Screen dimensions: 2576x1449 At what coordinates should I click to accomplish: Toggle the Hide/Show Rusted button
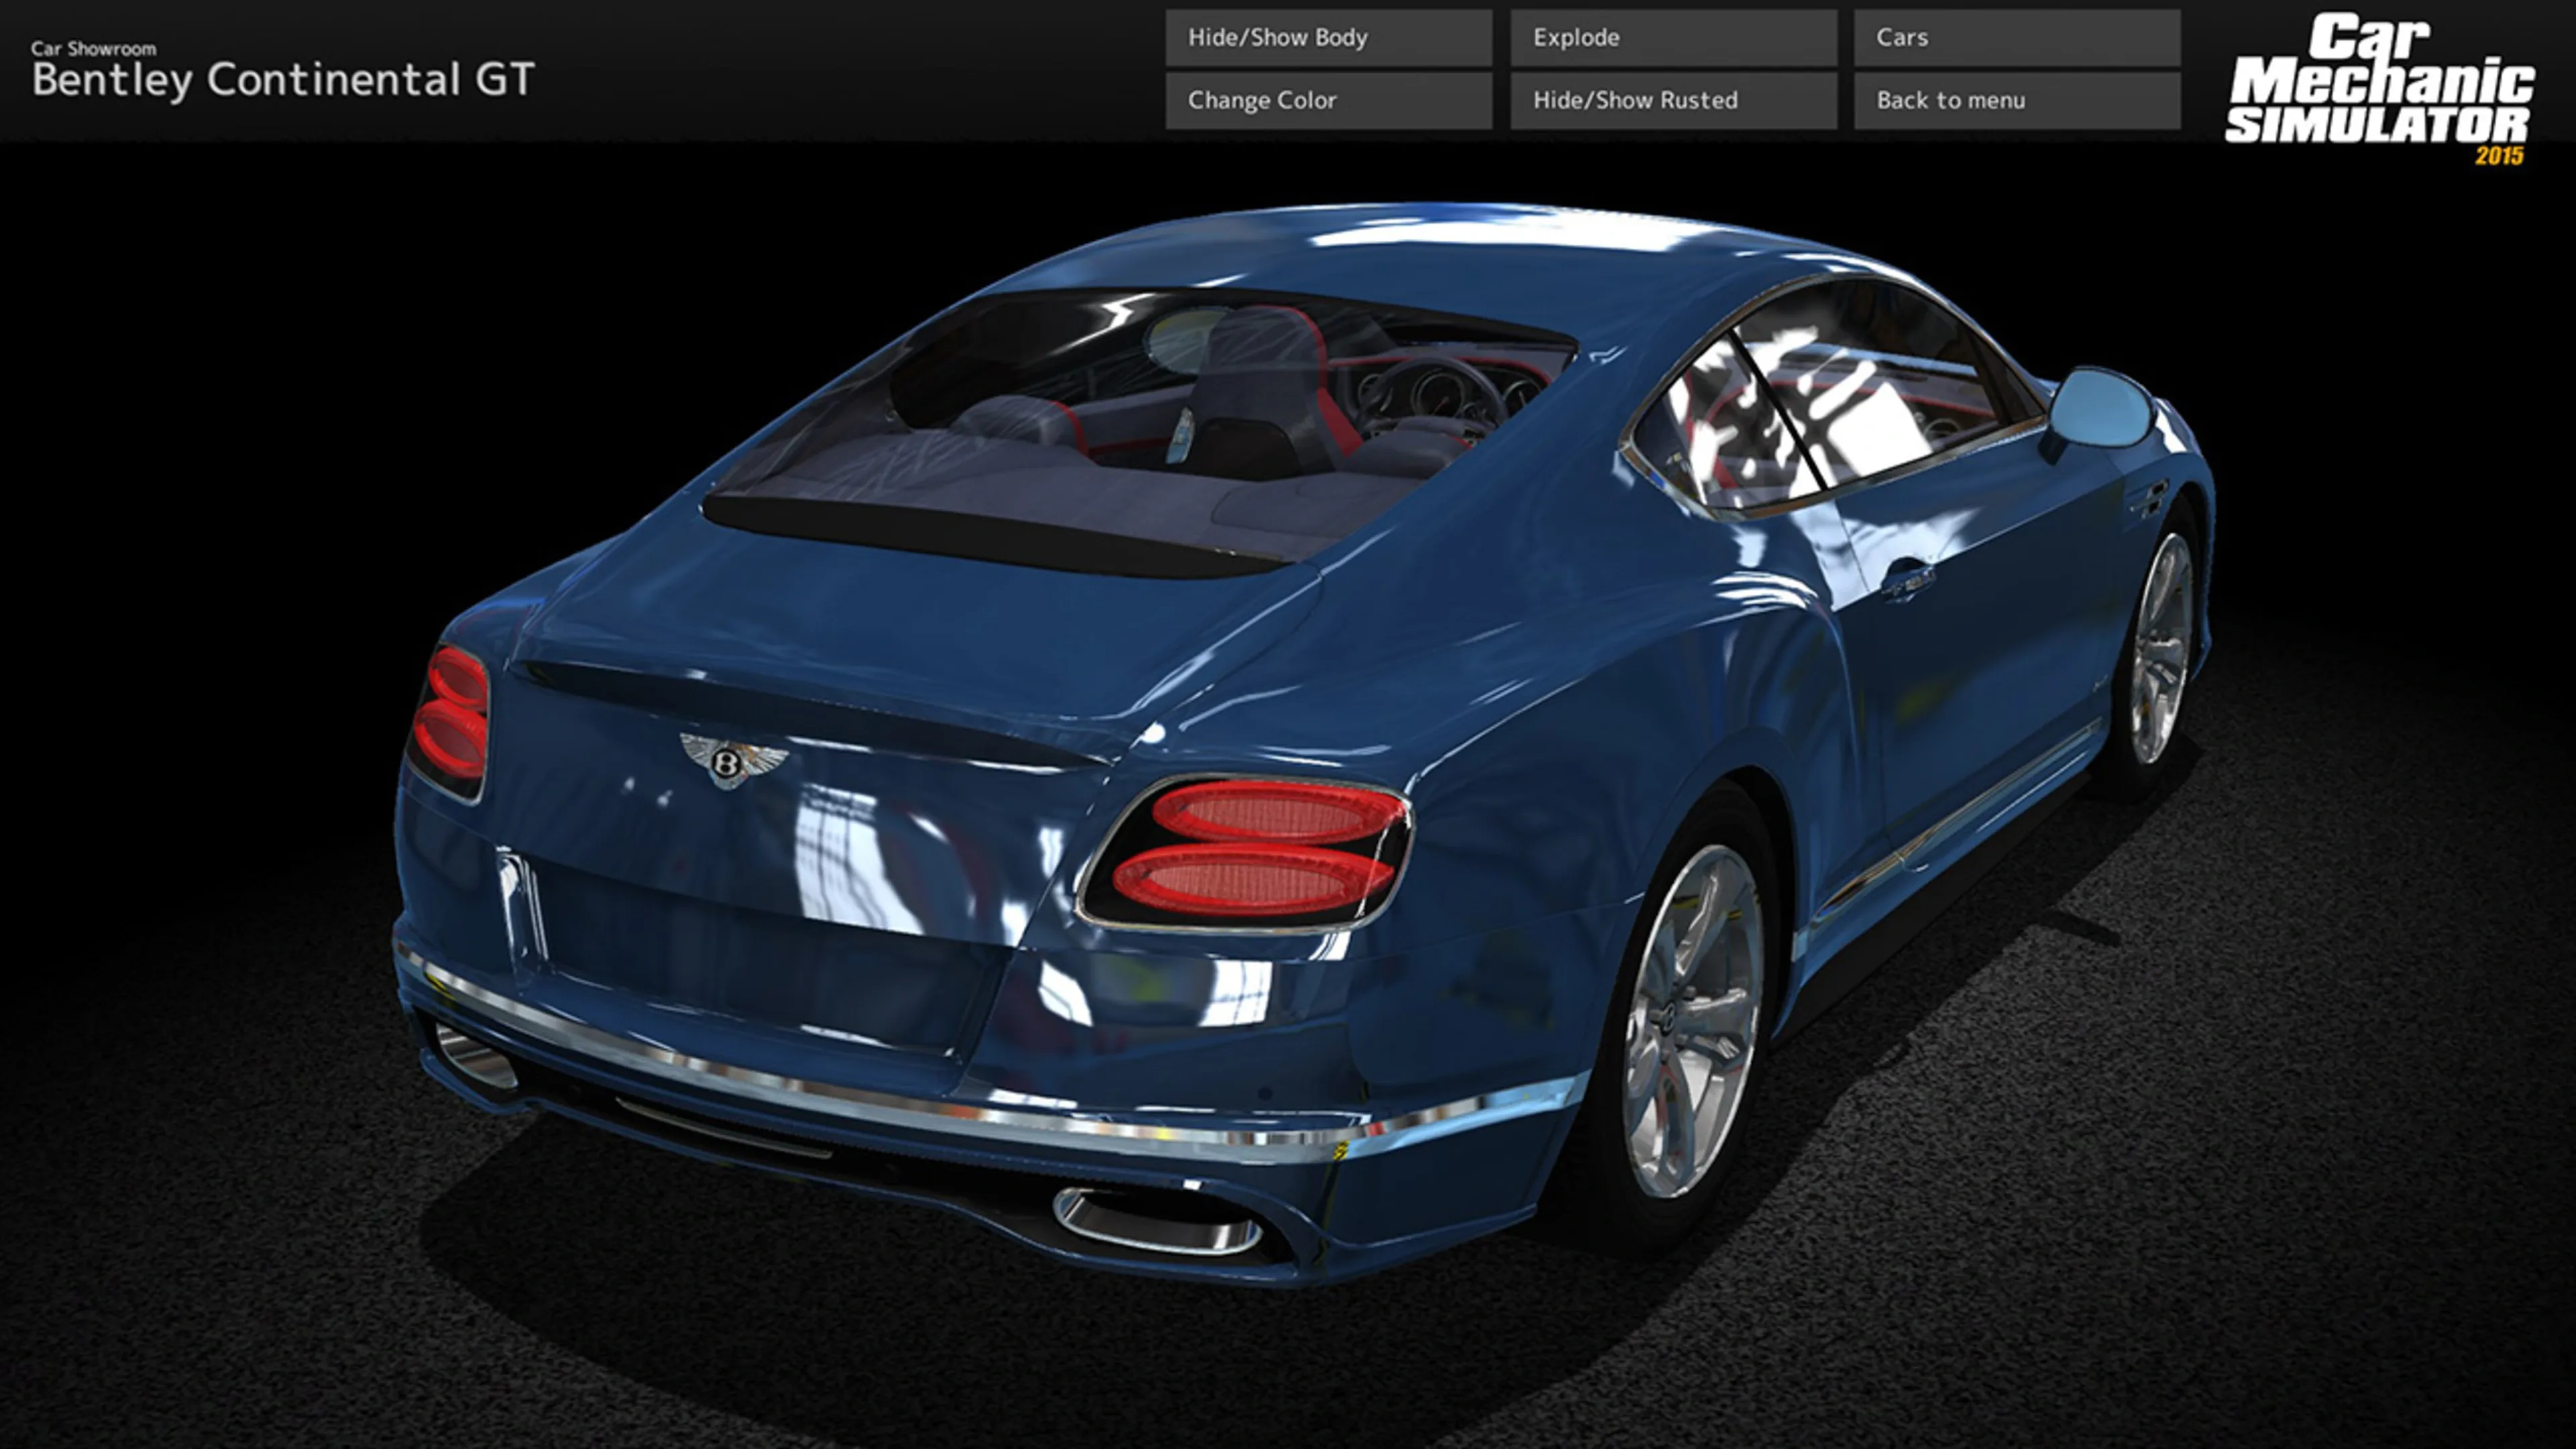(1673, 100)
